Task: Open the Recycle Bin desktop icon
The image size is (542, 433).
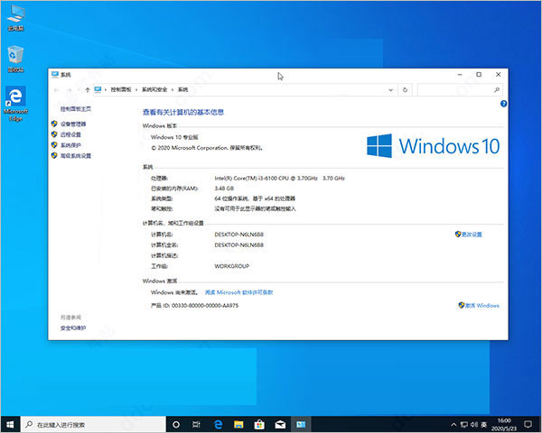Action: pos(16,59)
